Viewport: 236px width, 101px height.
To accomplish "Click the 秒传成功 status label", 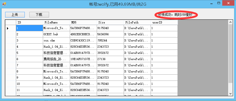I will tap(175, 15).
